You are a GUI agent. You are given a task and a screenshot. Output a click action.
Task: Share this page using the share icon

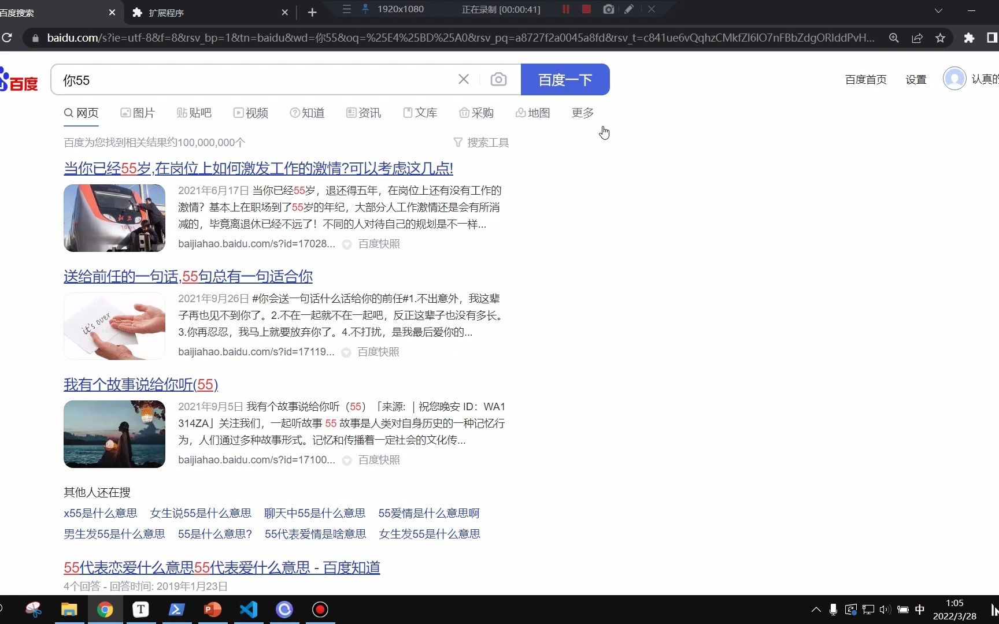(x=917, y=38)
